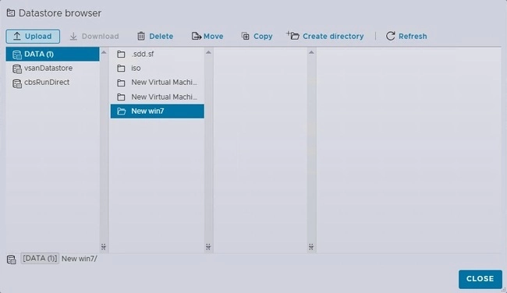Click Delete in the toolbar

tap(155, 36)
